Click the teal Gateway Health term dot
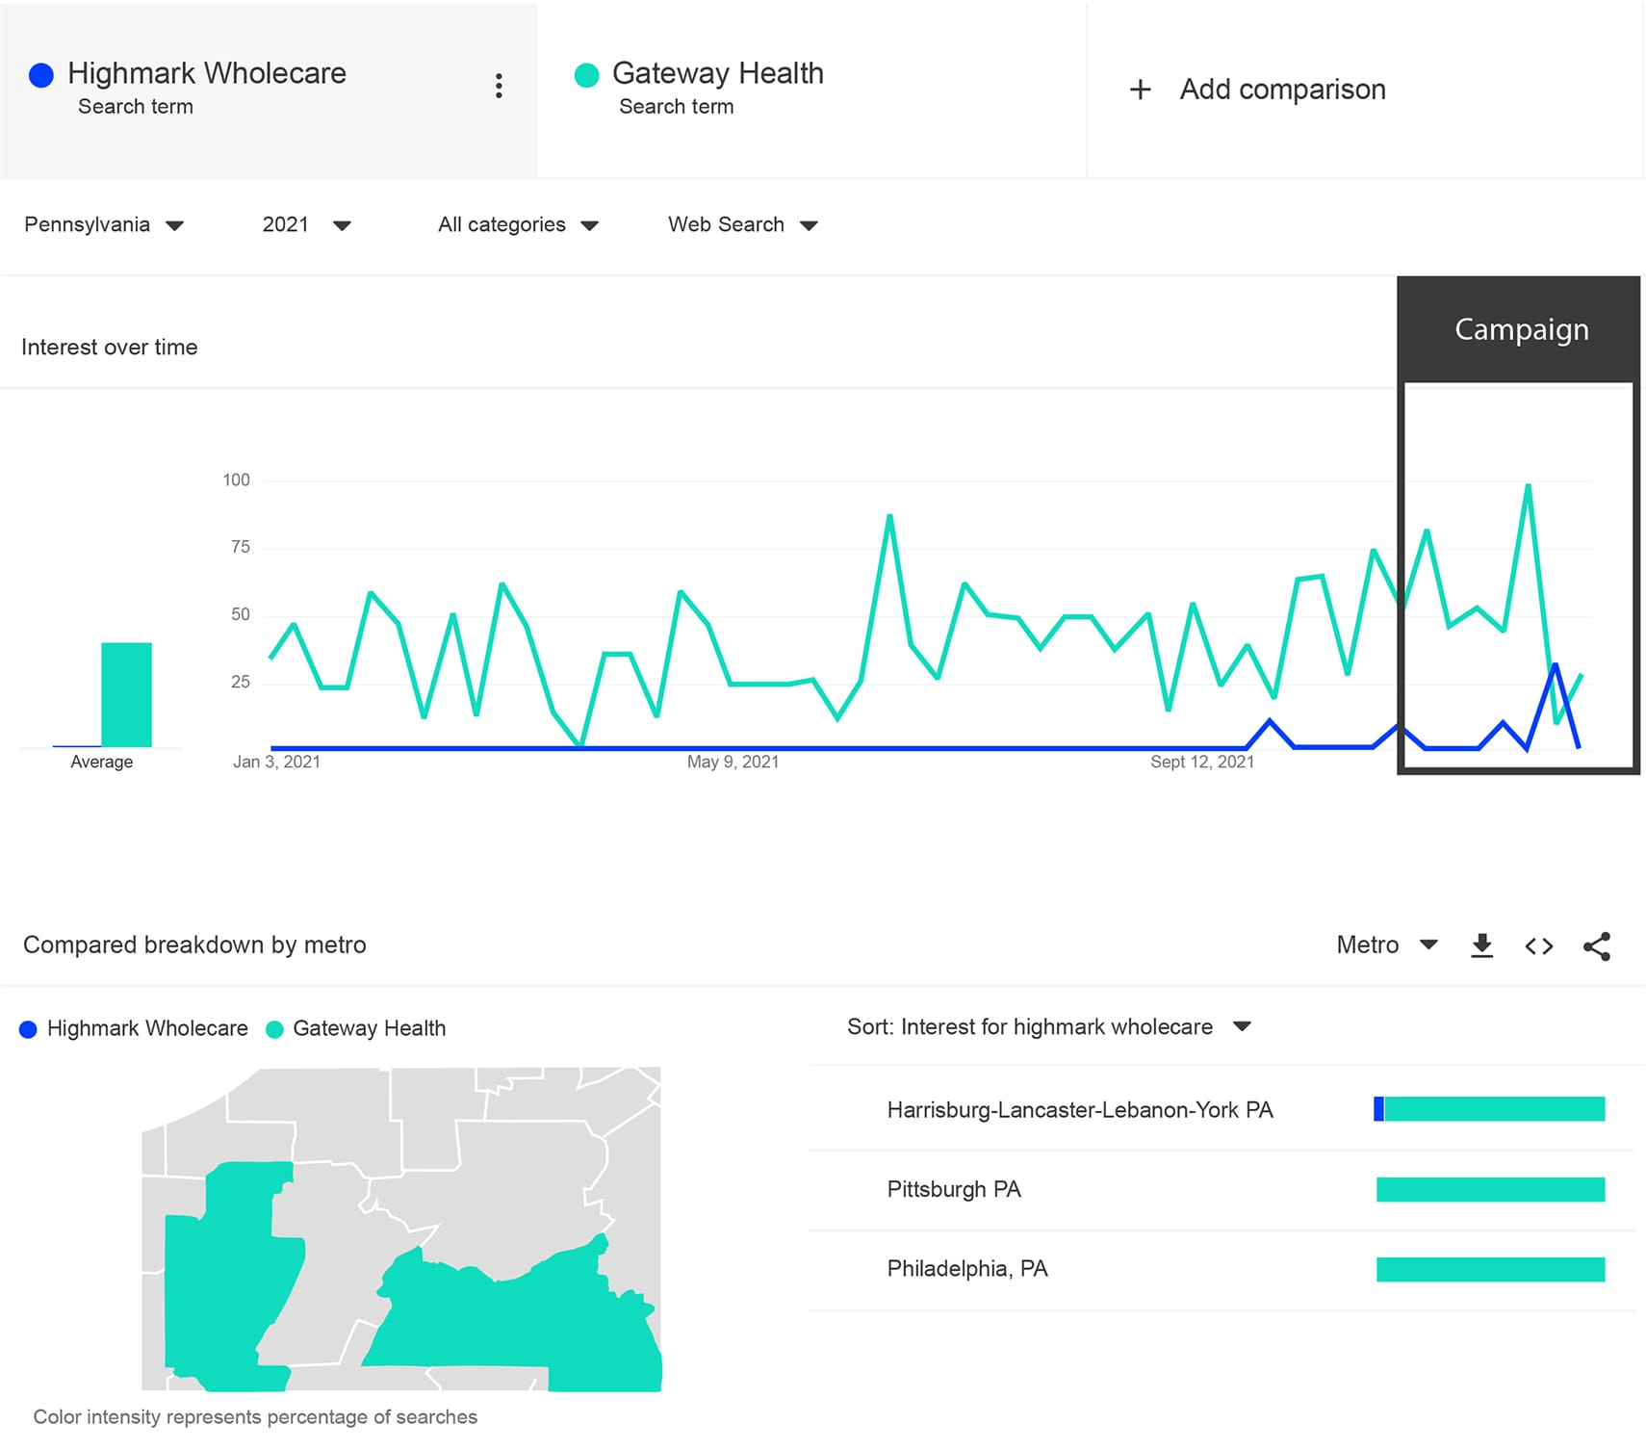This screenshot has height=1450, width=1646. [586, 75]
